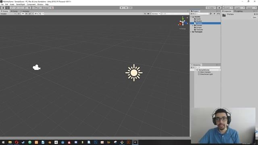Select the Scale tool in the toolbar
The image size is (258, 145).
16,8
